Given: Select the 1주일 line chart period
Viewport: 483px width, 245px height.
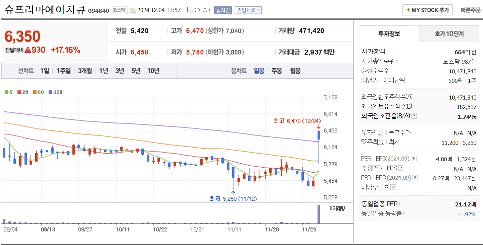Looking at the screenshot, I should (63, 71).
